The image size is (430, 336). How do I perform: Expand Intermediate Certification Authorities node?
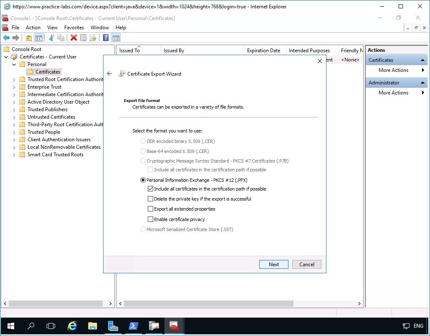pyautogui.click(x=14, y=95)
